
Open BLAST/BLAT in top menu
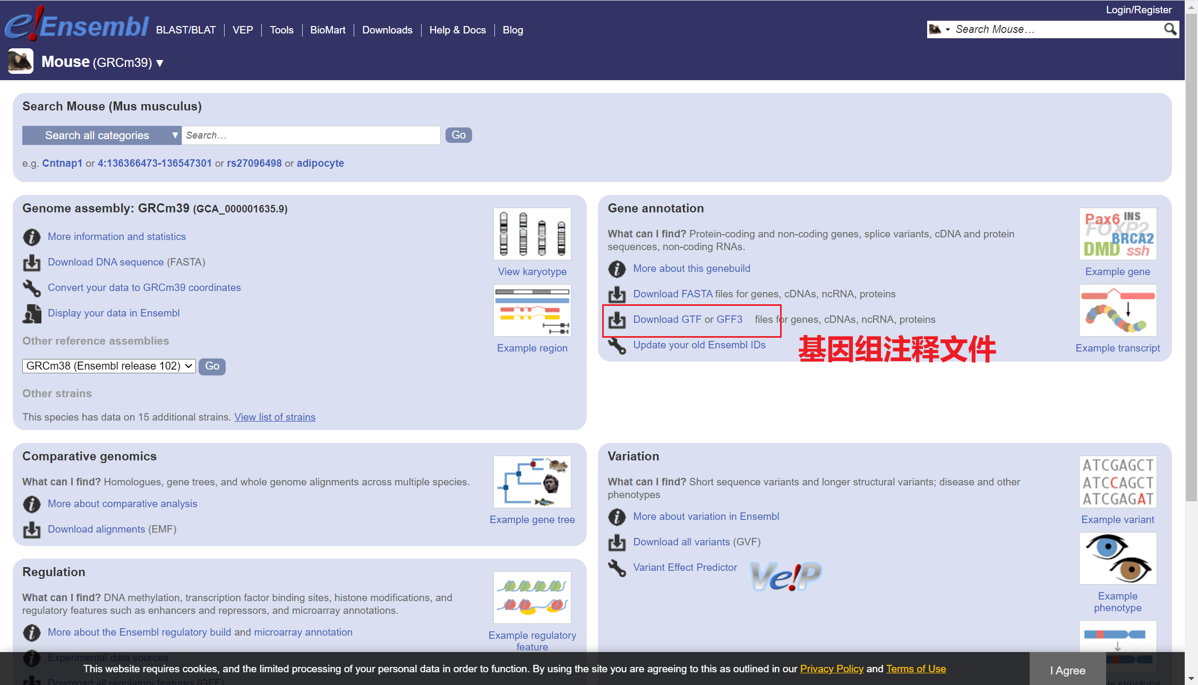click(x=186, y=30)
